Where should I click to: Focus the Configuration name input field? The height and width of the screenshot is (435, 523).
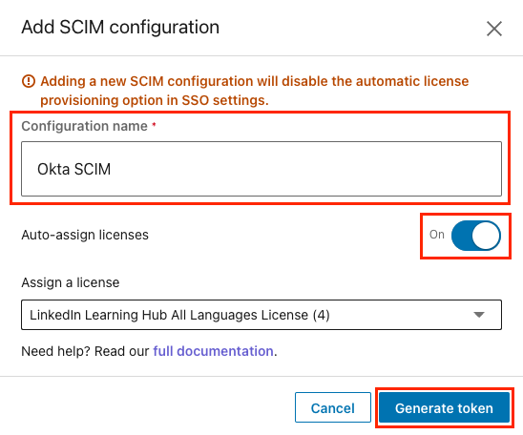[x=261, y=169]
